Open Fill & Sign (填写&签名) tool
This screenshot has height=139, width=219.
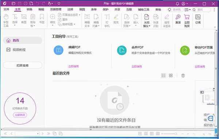[167, 20]
